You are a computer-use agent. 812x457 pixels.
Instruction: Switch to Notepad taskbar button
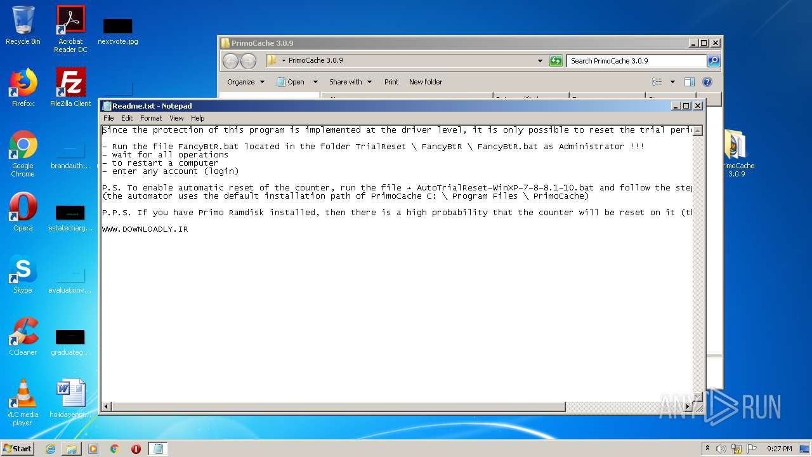158,449
